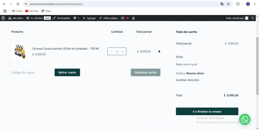Image resolution: width=259 pixels, height=130 pixels.
Task: Open the admin bar search magnifier
Action: pyautogui.click(x=253, y=18)
